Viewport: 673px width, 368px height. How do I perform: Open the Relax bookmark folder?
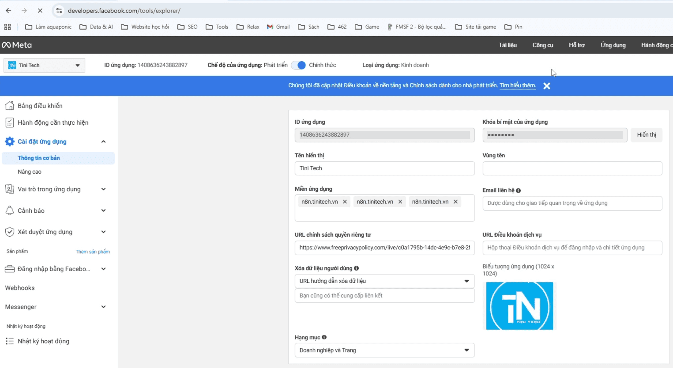tap(248, 27)
